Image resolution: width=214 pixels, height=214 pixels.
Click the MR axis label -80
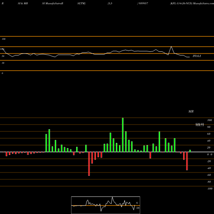[209, 182]
